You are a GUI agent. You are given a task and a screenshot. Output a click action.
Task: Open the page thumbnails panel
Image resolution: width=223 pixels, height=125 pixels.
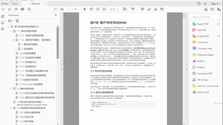(2, 16)
